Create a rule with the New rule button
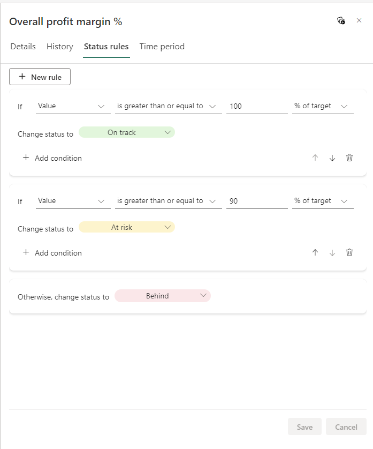373x449 pixels. tap(40, 77)
